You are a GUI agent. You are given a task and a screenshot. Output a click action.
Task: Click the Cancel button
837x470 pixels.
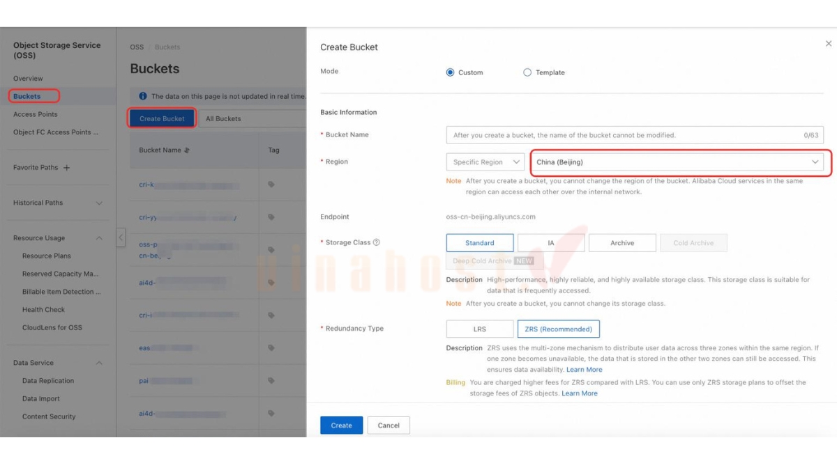[x=389, y=425]
